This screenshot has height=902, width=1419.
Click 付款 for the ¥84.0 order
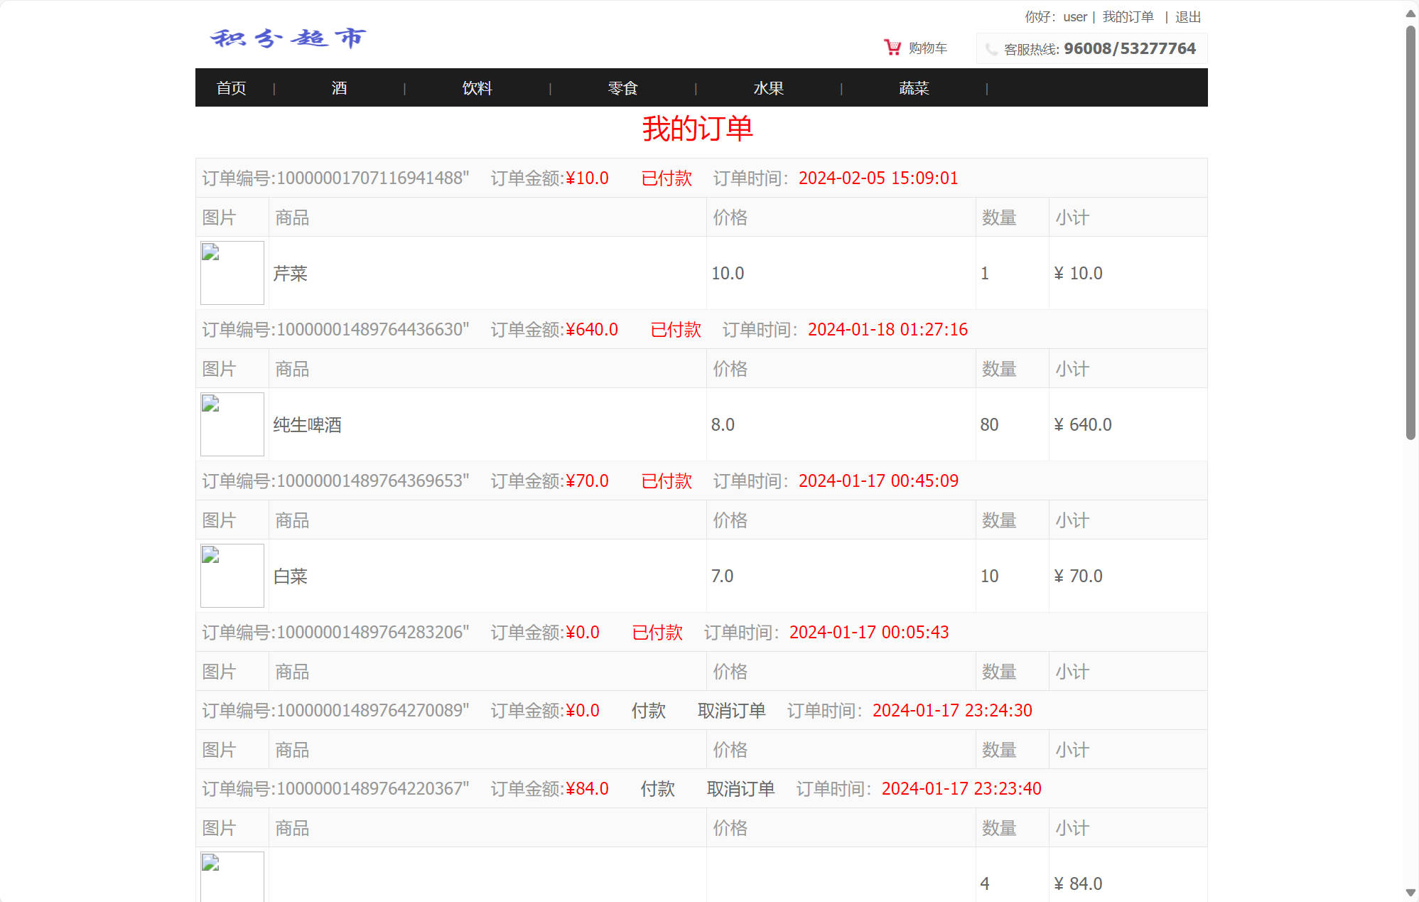(x=657, y=789)
